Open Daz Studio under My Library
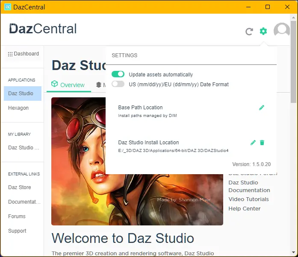The height and width of the screenshot is (257, 298). (x=24, y=148)
